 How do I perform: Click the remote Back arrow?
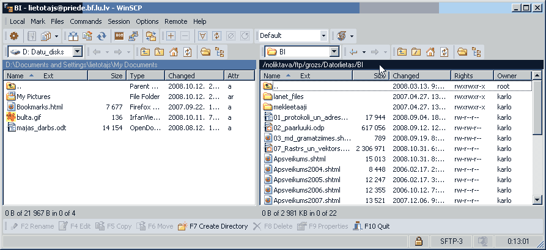tap(353, 52)
